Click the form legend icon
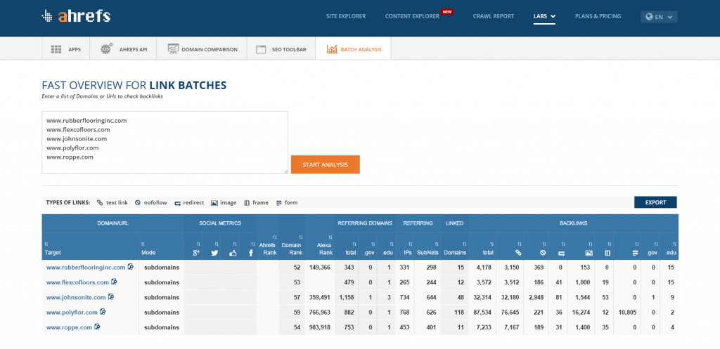The height and width of the screenshot is (349, 720). [278, 203]
